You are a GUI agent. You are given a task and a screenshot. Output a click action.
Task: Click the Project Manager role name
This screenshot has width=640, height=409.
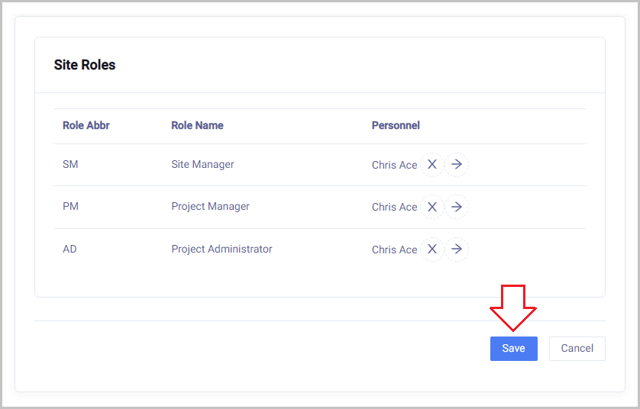[210, 206]
